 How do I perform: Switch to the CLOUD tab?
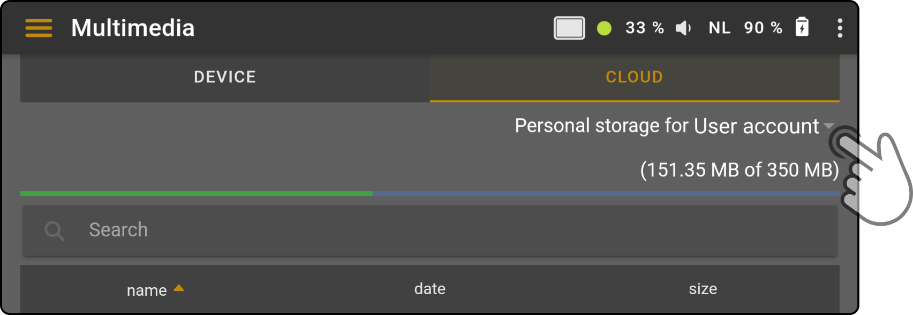635,77
